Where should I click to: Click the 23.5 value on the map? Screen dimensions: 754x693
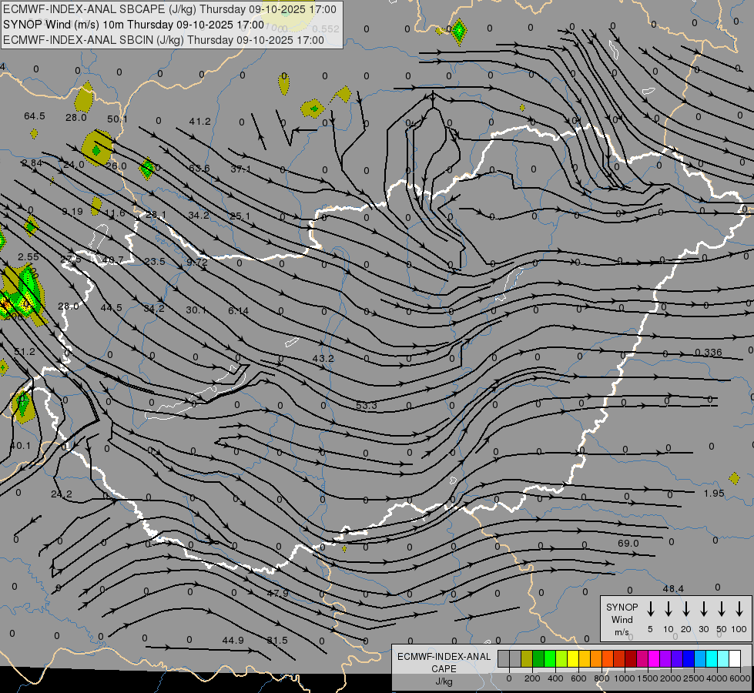click(x=154, y=261)
